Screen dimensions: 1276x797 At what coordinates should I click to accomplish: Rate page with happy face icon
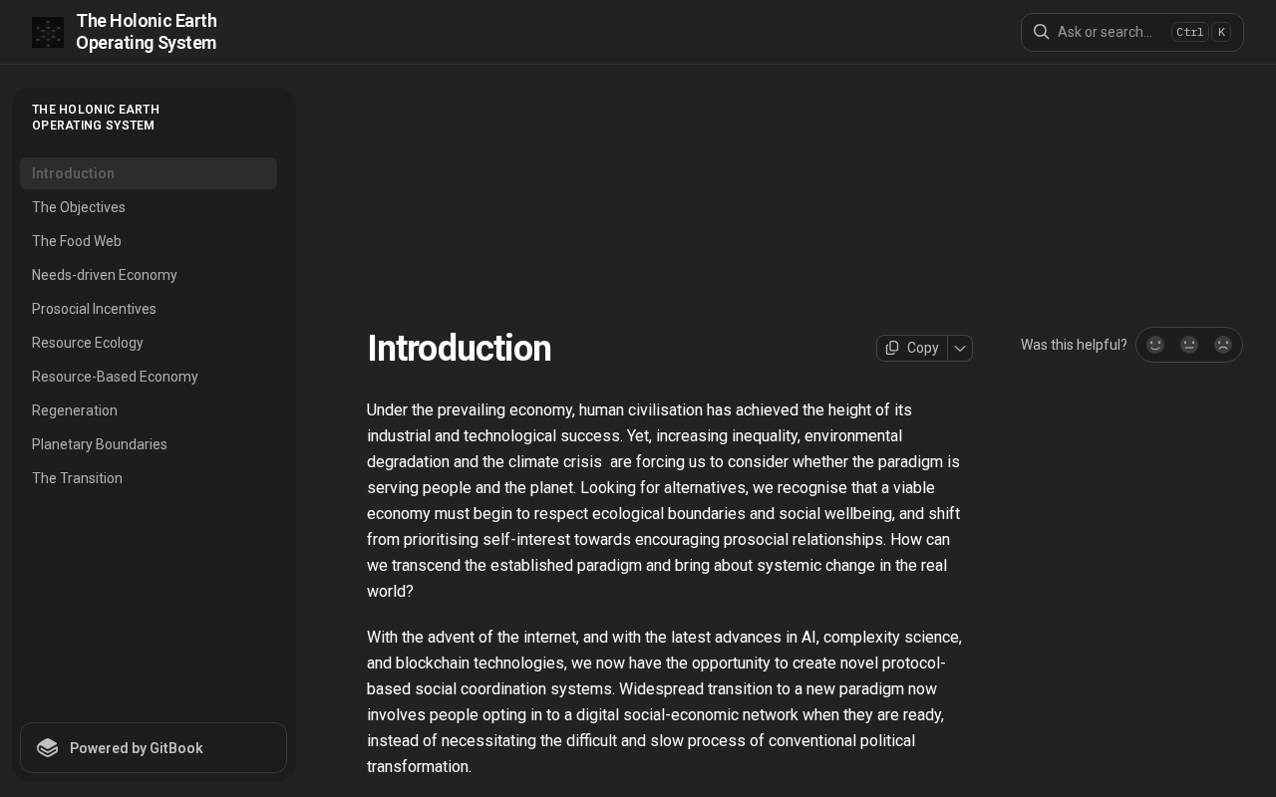[x=1155, y=345]
